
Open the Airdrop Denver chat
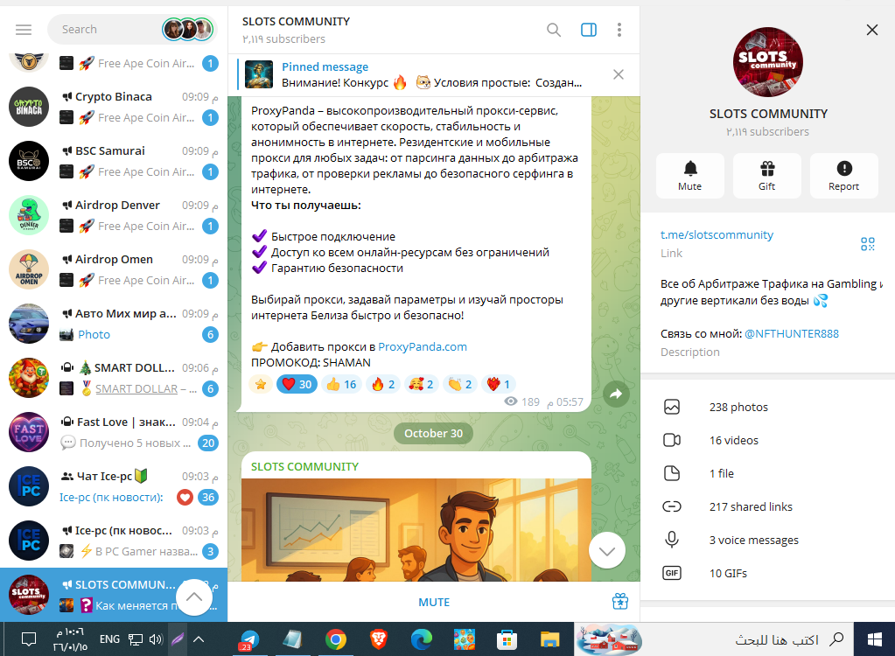pos(114,216)
